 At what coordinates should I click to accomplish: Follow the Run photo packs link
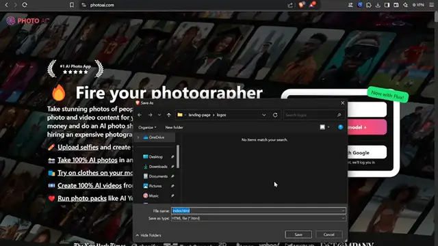[x=82, y=198]
